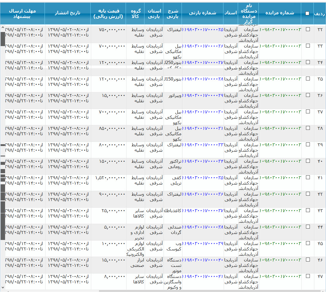Image resolution: width=326 pixels, height=292 pixels.
Task: Select the checkbox in row ۳۵
Action: click(308, 79)
